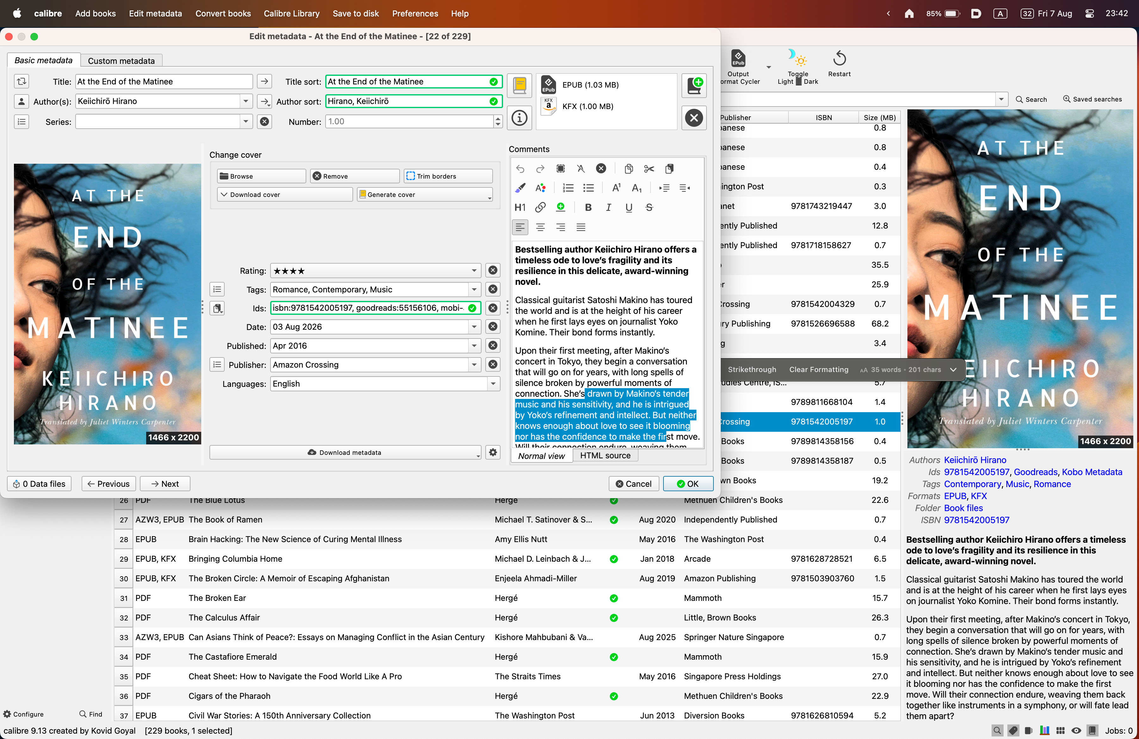Toggle Quick View eye in status bar
Viewport: 1139px width, 739px height.
click(1076, 730)
